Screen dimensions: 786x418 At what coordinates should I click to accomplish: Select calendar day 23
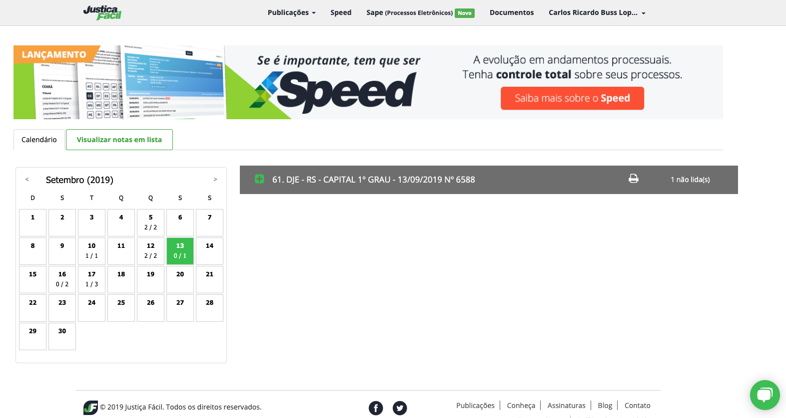pos(62,308)
